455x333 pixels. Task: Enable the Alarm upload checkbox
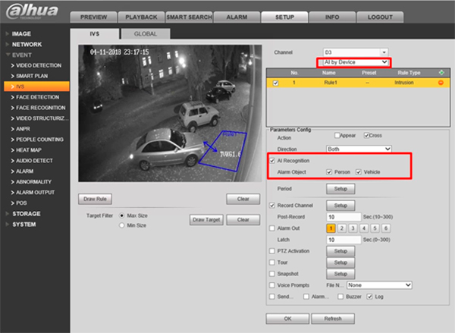click(306, 297)
